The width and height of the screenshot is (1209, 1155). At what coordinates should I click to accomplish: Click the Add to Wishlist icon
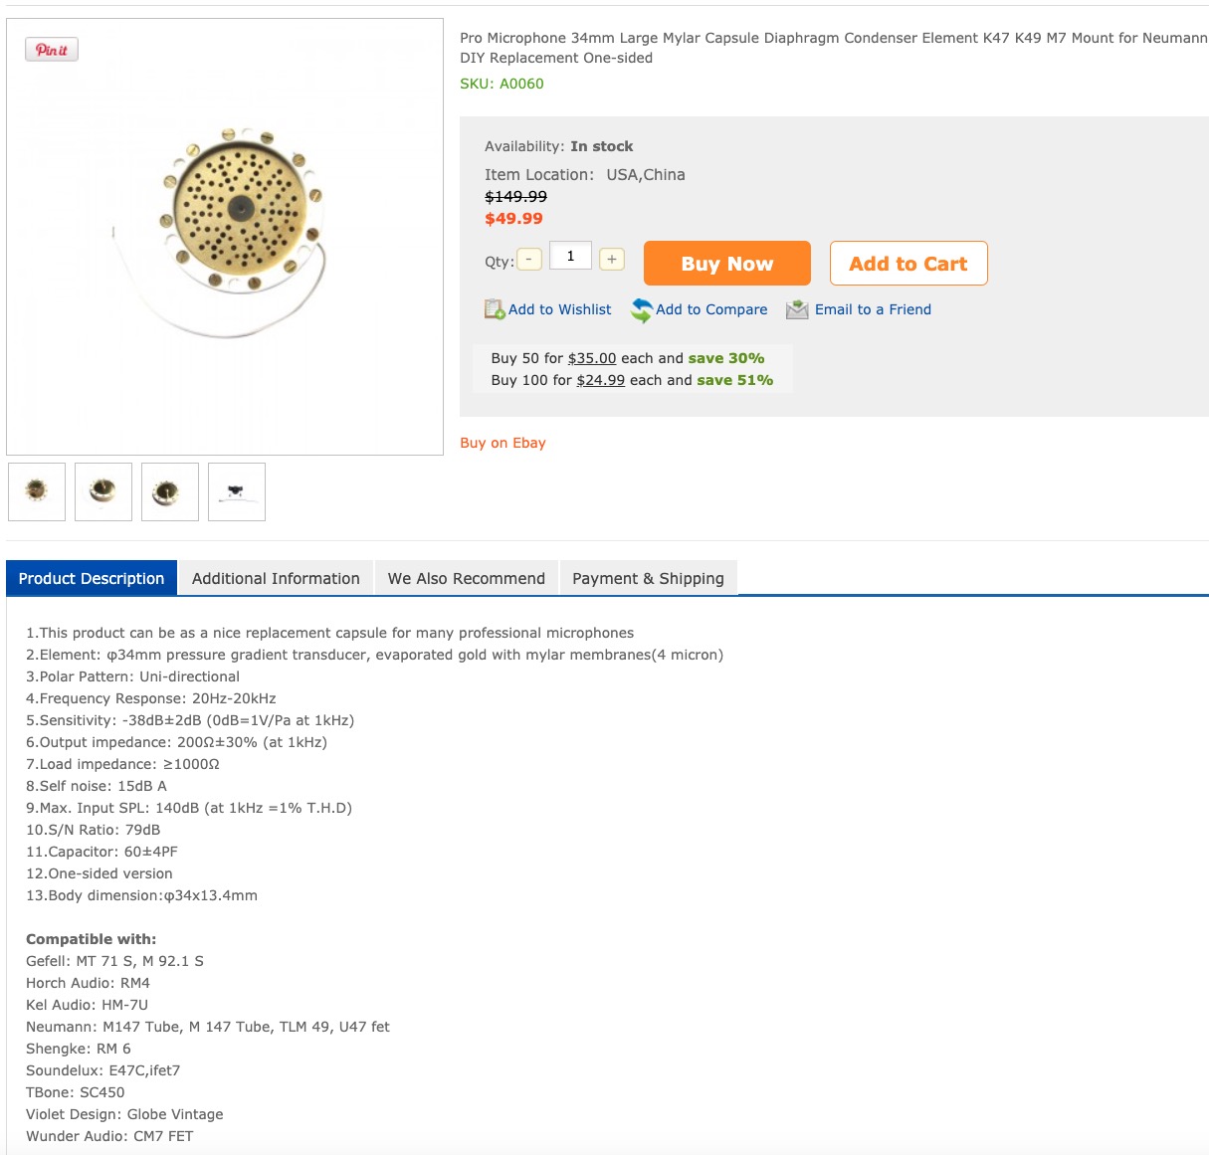click(495, 309)
